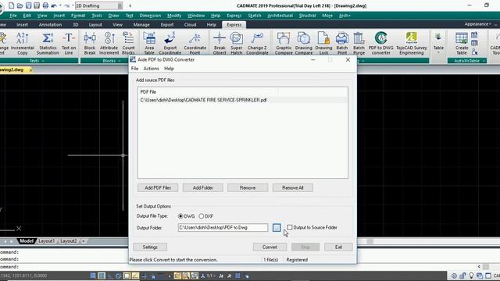Click the Remove All button
500x281 pixels.
[293, 187]
